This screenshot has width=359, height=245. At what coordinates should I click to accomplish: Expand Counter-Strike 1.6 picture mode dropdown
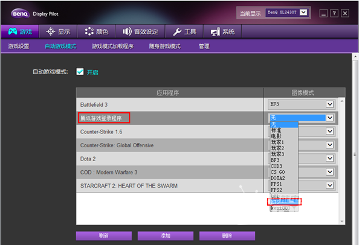pos(330,131)
